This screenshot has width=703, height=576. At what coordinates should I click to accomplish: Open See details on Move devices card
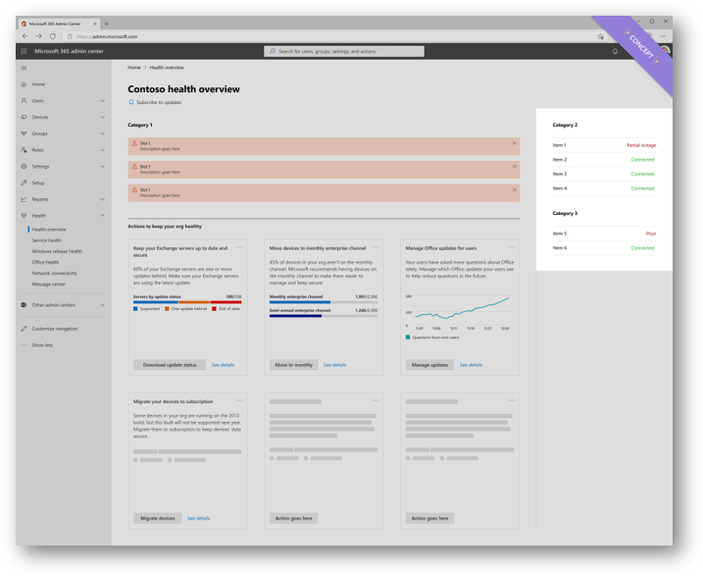(334, 365)
